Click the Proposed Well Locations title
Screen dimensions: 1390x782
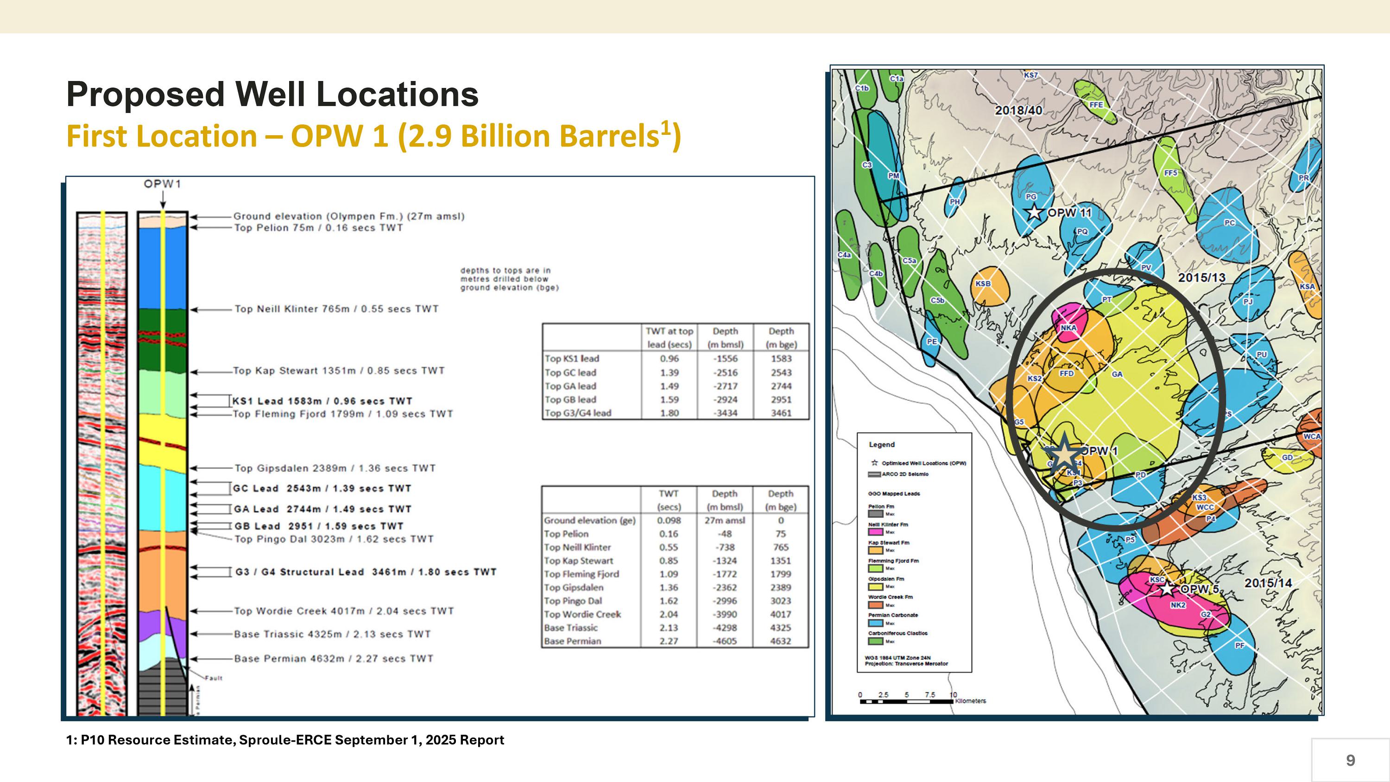(x=272, y=95)
